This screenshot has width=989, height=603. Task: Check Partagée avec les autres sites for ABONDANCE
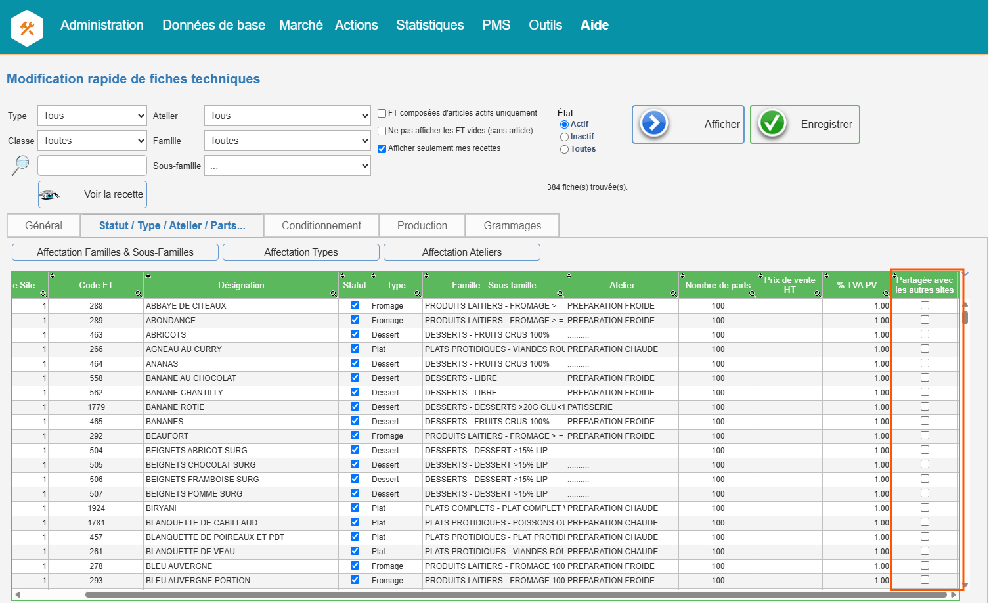click(x=925, y=320)
